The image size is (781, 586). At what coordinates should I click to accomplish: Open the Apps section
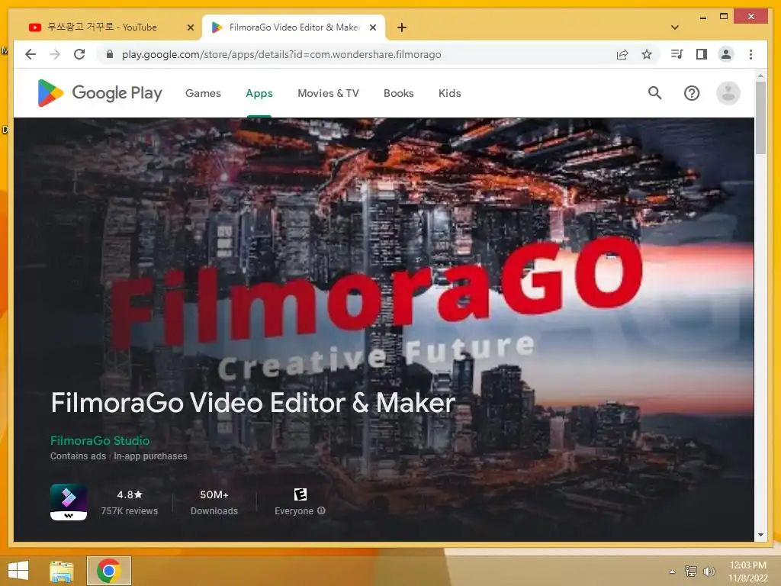259,93
